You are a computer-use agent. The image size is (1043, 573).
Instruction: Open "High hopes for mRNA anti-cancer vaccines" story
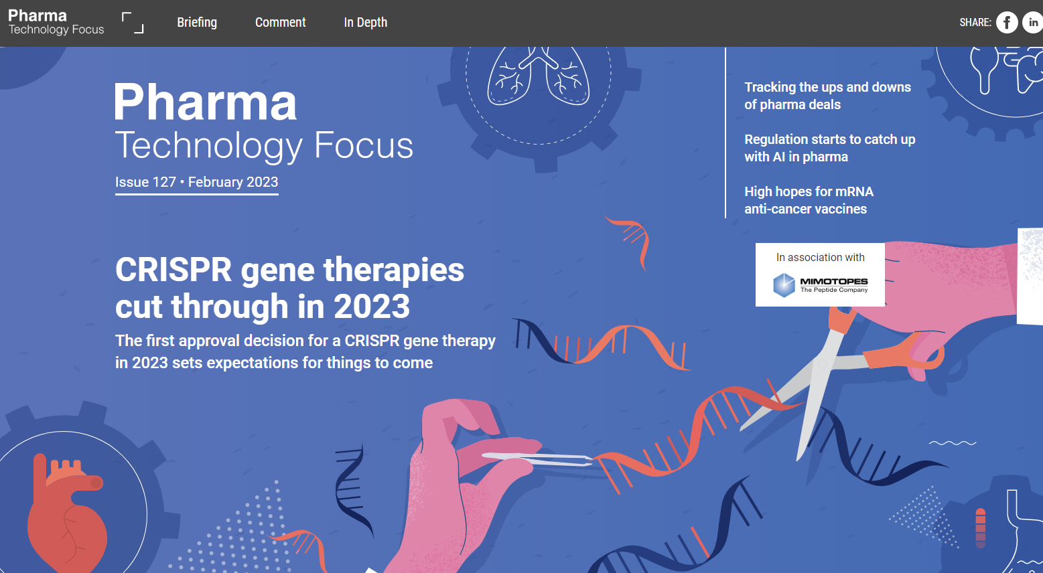pos(809,200)
